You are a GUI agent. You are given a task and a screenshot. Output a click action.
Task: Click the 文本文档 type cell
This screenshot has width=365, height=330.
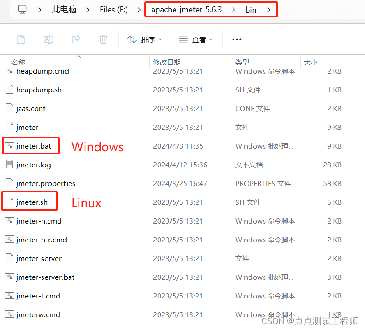pos(249,165)
